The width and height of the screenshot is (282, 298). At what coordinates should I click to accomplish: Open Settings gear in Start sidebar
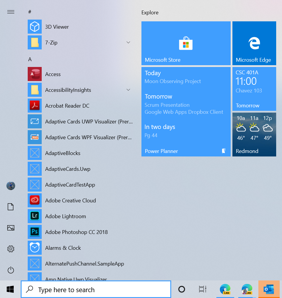click(11, 249)
